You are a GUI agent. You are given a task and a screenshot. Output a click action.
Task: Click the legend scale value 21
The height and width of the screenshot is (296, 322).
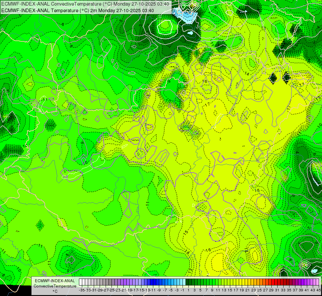click(247, 290)
